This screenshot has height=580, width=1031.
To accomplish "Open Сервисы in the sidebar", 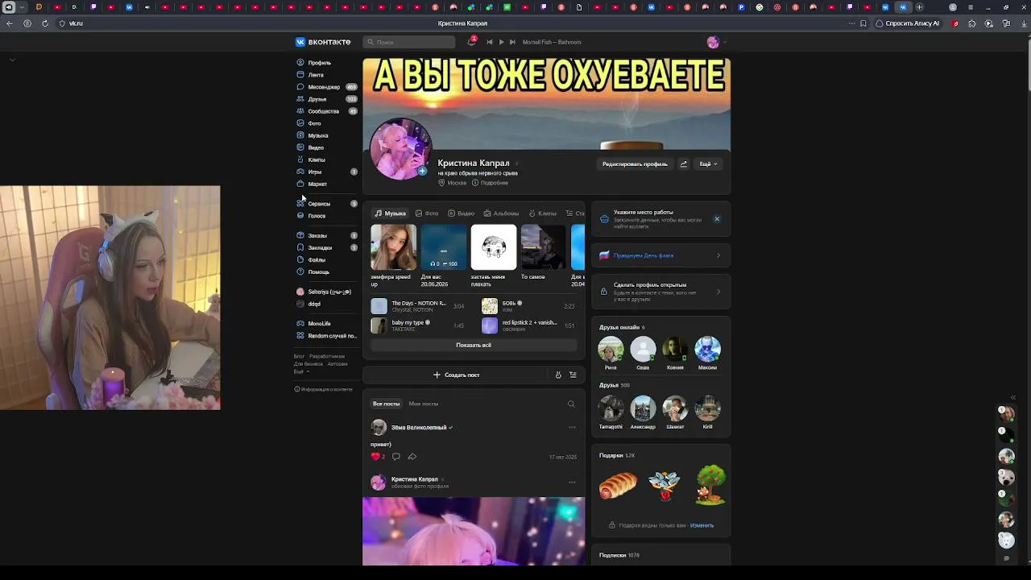I will (318, 204).
